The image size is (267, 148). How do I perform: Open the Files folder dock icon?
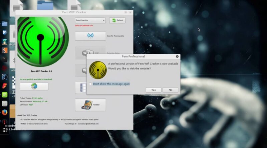pyautogui.click(x=5, y=24)
